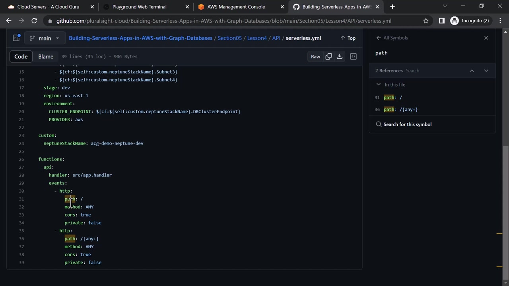Expand the file tree sidebar

tap(16, 38)
